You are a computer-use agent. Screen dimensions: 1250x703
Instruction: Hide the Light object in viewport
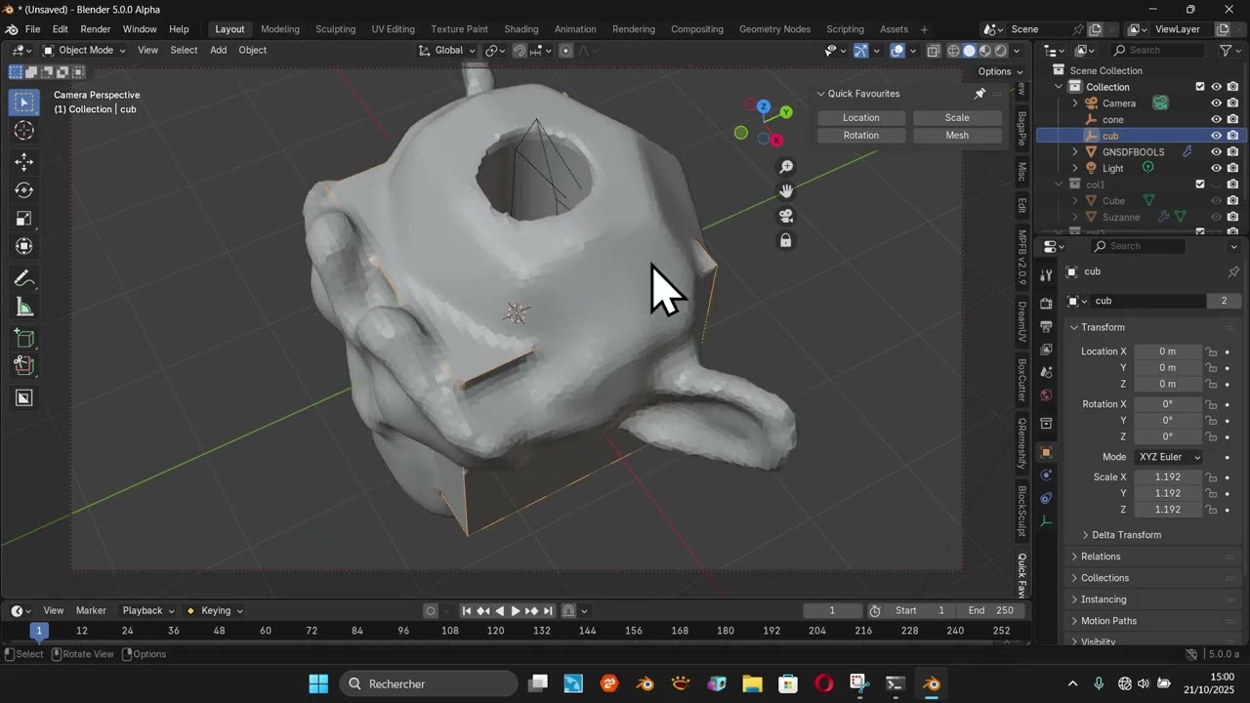(1217, 168)
